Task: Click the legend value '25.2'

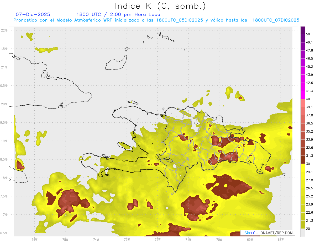Action: click(x=309, y=196)
